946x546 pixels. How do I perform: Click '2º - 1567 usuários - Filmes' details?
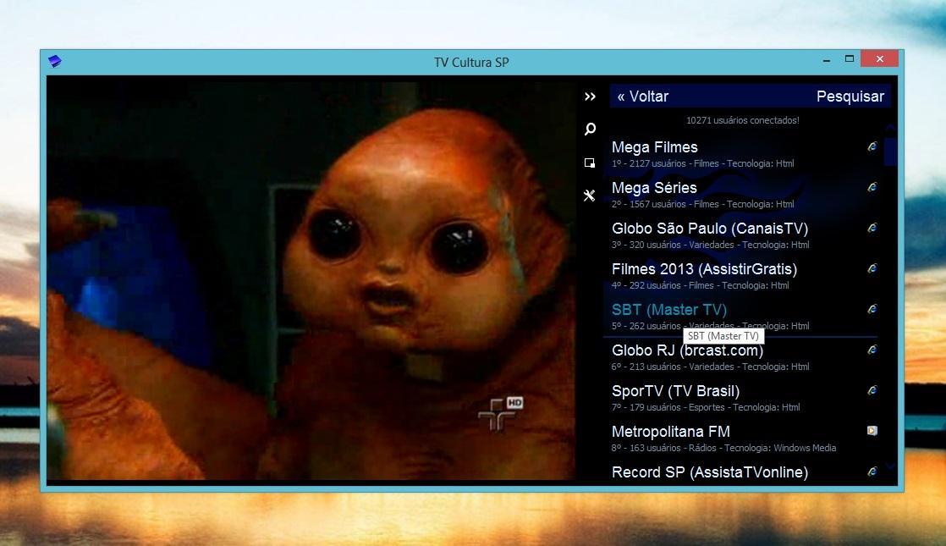(x=702, y=204)
